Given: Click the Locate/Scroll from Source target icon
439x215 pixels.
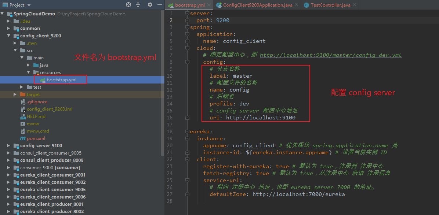Looking at the screenshot, I should [x=128, y=5].
